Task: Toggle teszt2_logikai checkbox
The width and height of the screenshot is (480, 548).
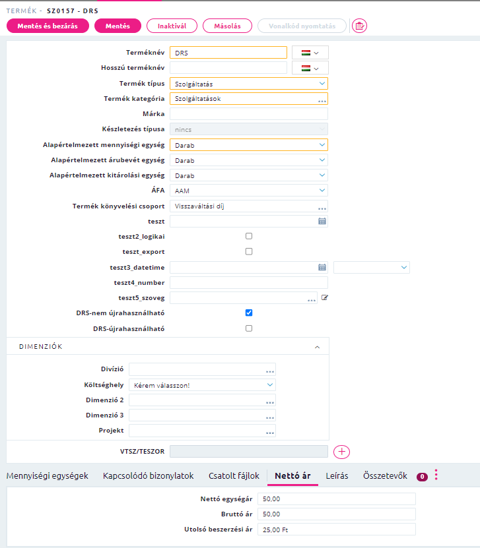Action: [249, 236]
